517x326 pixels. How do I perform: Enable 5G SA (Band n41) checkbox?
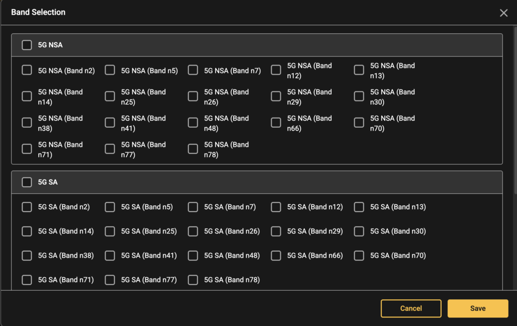coord(110,255)
